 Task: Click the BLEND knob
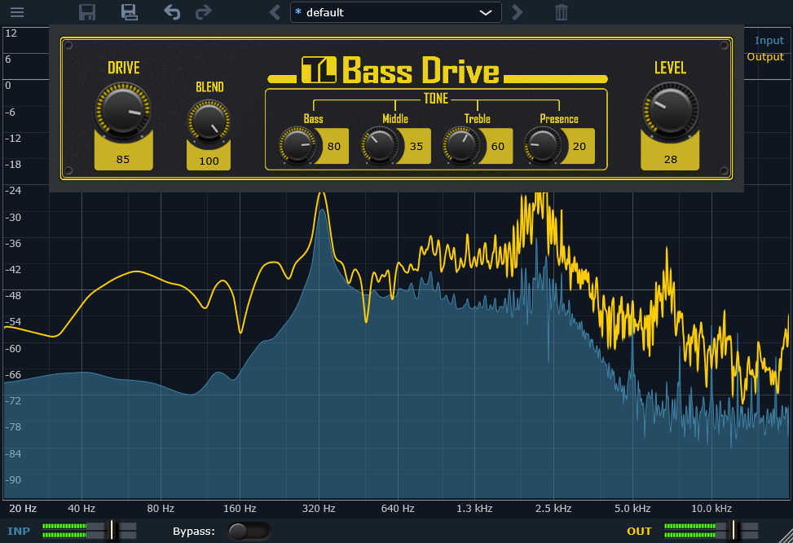click(x=209, y=121)
